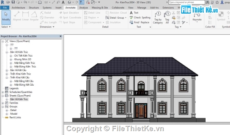
Task: Select Mặt Đứng Kiến Trúc tree item
Action: click(x=25, y=67)
